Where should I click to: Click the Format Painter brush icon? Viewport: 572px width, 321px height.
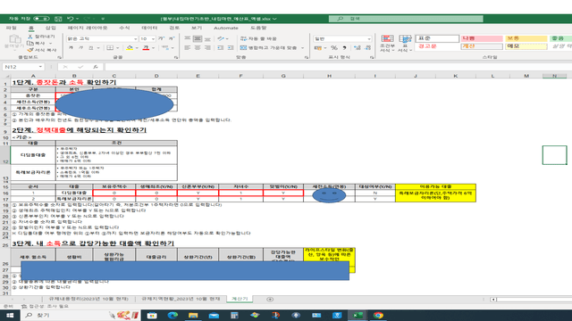[x=30, y=50]
